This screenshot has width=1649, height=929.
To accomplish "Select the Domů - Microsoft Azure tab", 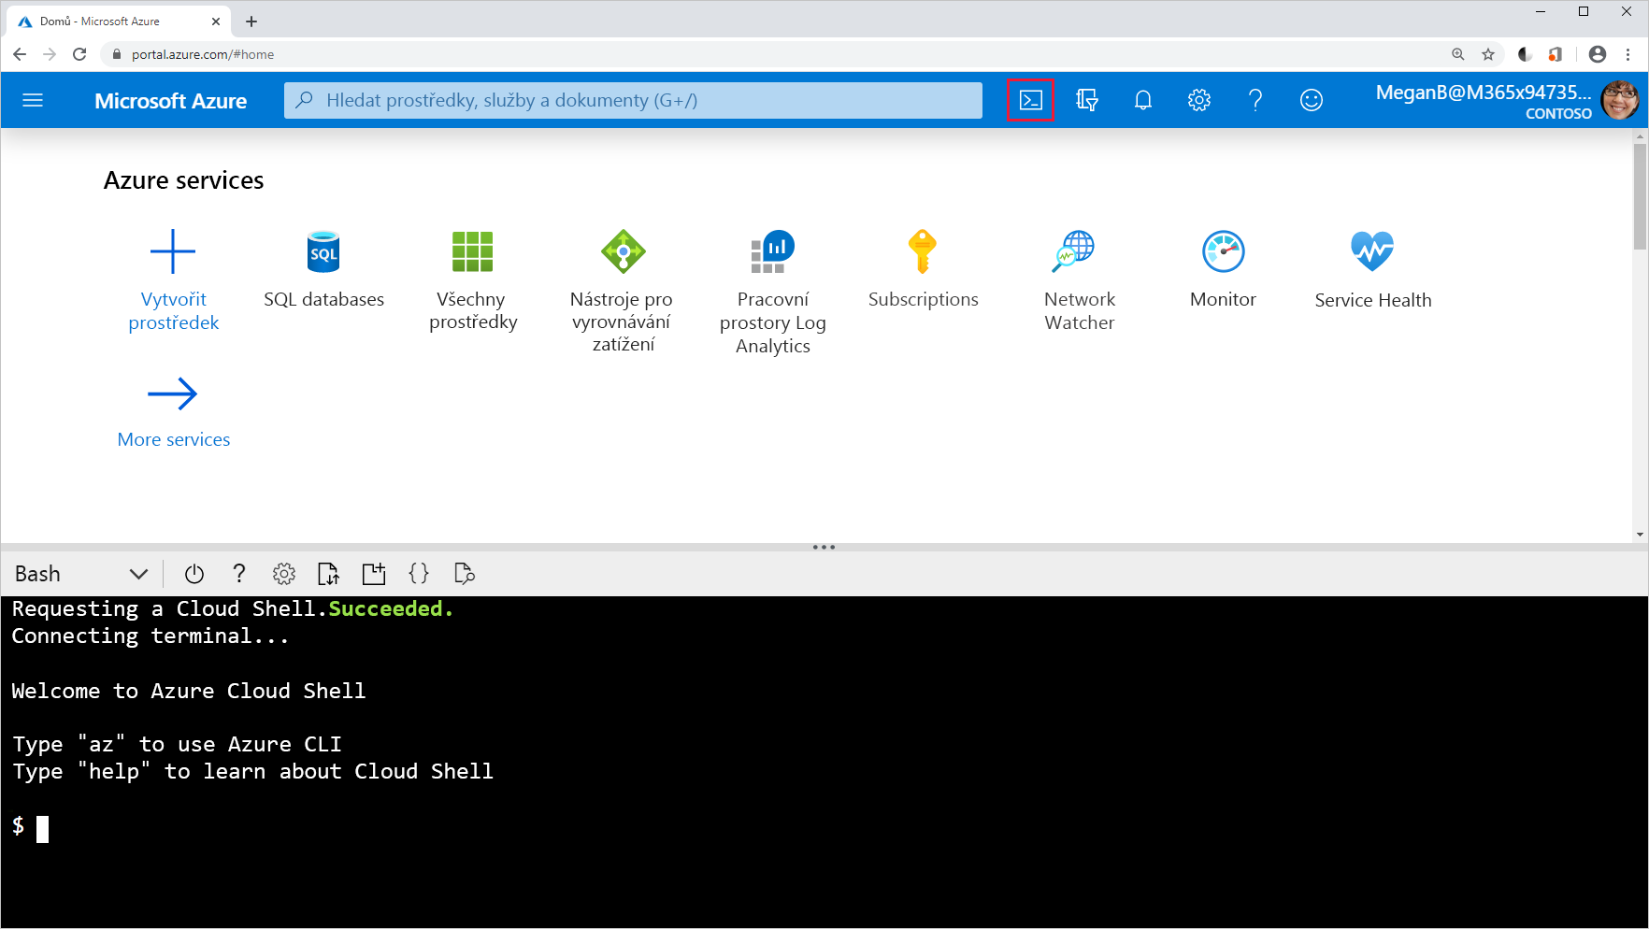I will (118, 21).
